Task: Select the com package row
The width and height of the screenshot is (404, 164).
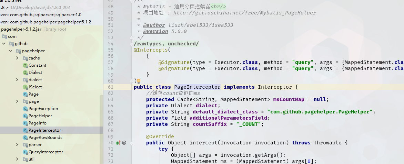Action: click(x=51, y=36)
